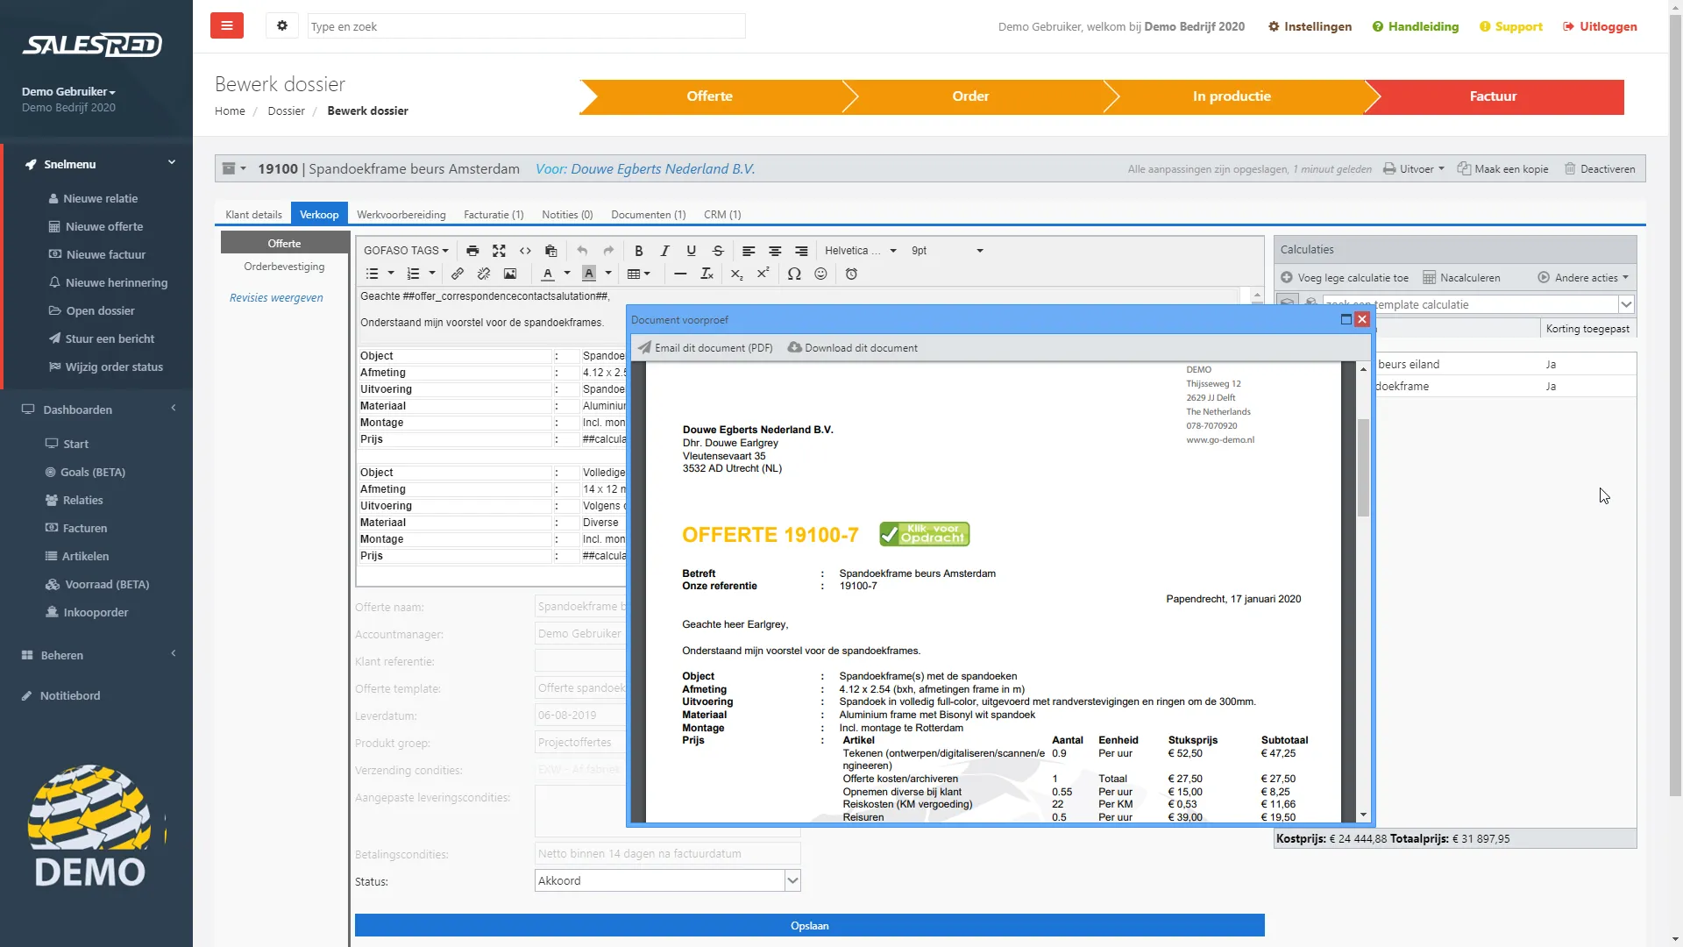Click Deactiveren button

click(x=1600, y=169)
